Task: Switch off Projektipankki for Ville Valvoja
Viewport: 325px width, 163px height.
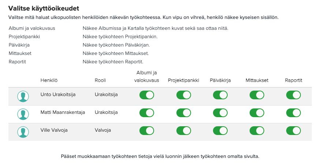Action: tap(184, 131)
